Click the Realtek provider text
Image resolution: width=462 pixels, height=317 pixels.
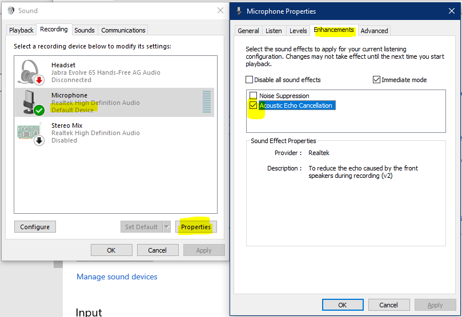tap(319, 153)
